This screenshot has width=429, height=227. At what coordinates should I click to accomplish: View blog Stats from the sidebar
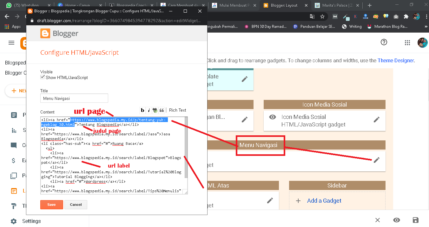(x=14, y=130)
